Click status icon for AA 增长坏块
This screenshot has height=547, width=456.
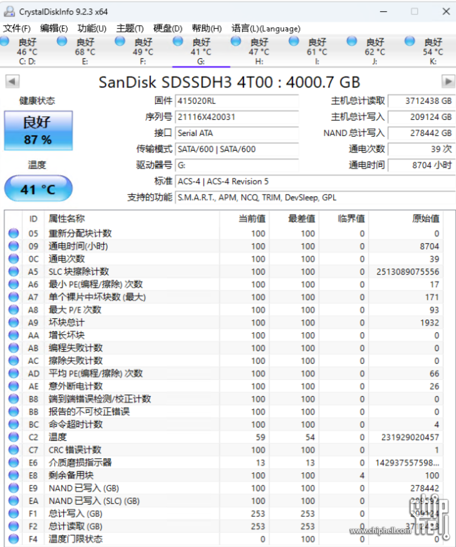click(14, 335)
